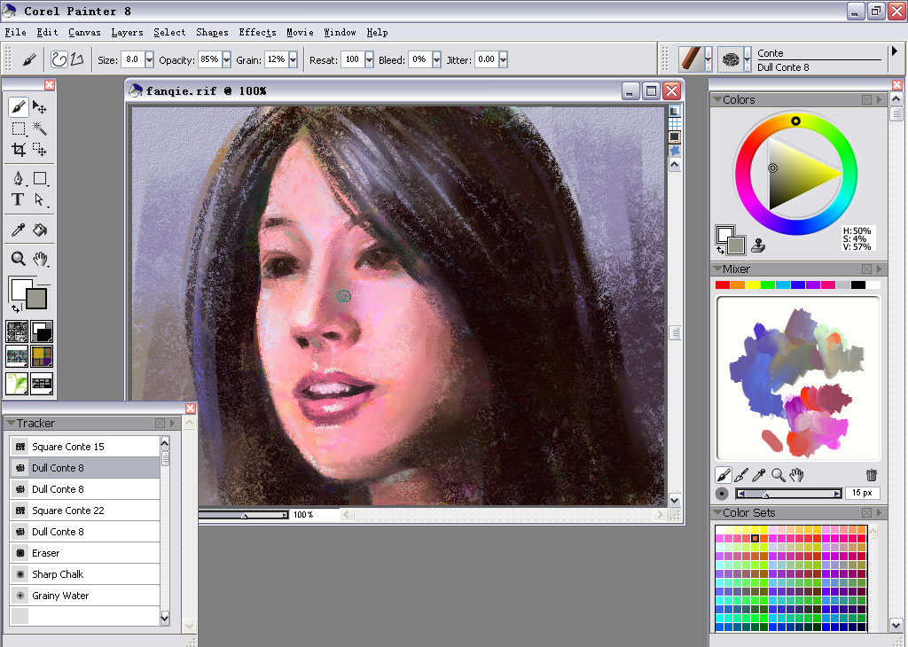The image size is (908, 647).
Task: Open the Bleed slider dropdown
Action: tap(436, 59)
